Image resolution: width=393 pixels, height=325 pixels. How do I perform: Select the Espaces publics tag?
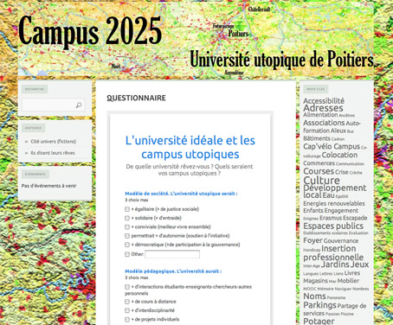(333, 226)
